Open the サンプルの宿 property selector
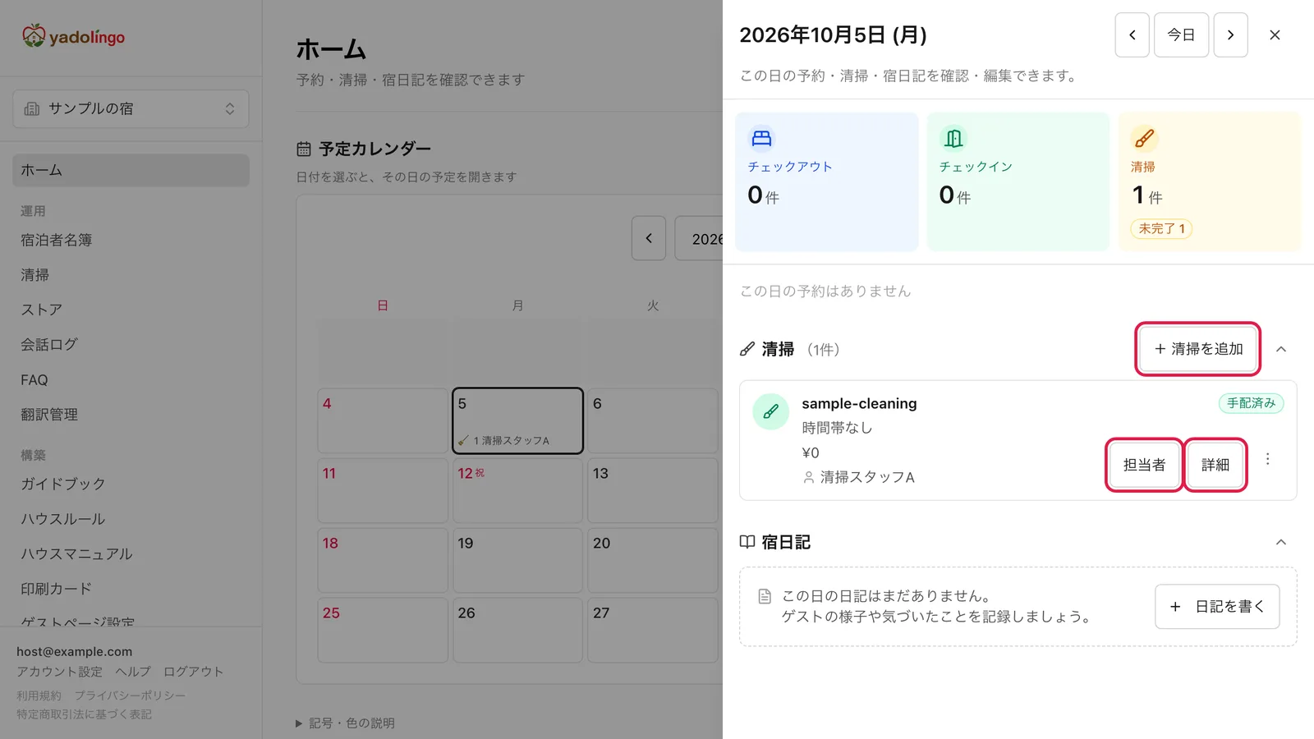 (x=131, y=108)
